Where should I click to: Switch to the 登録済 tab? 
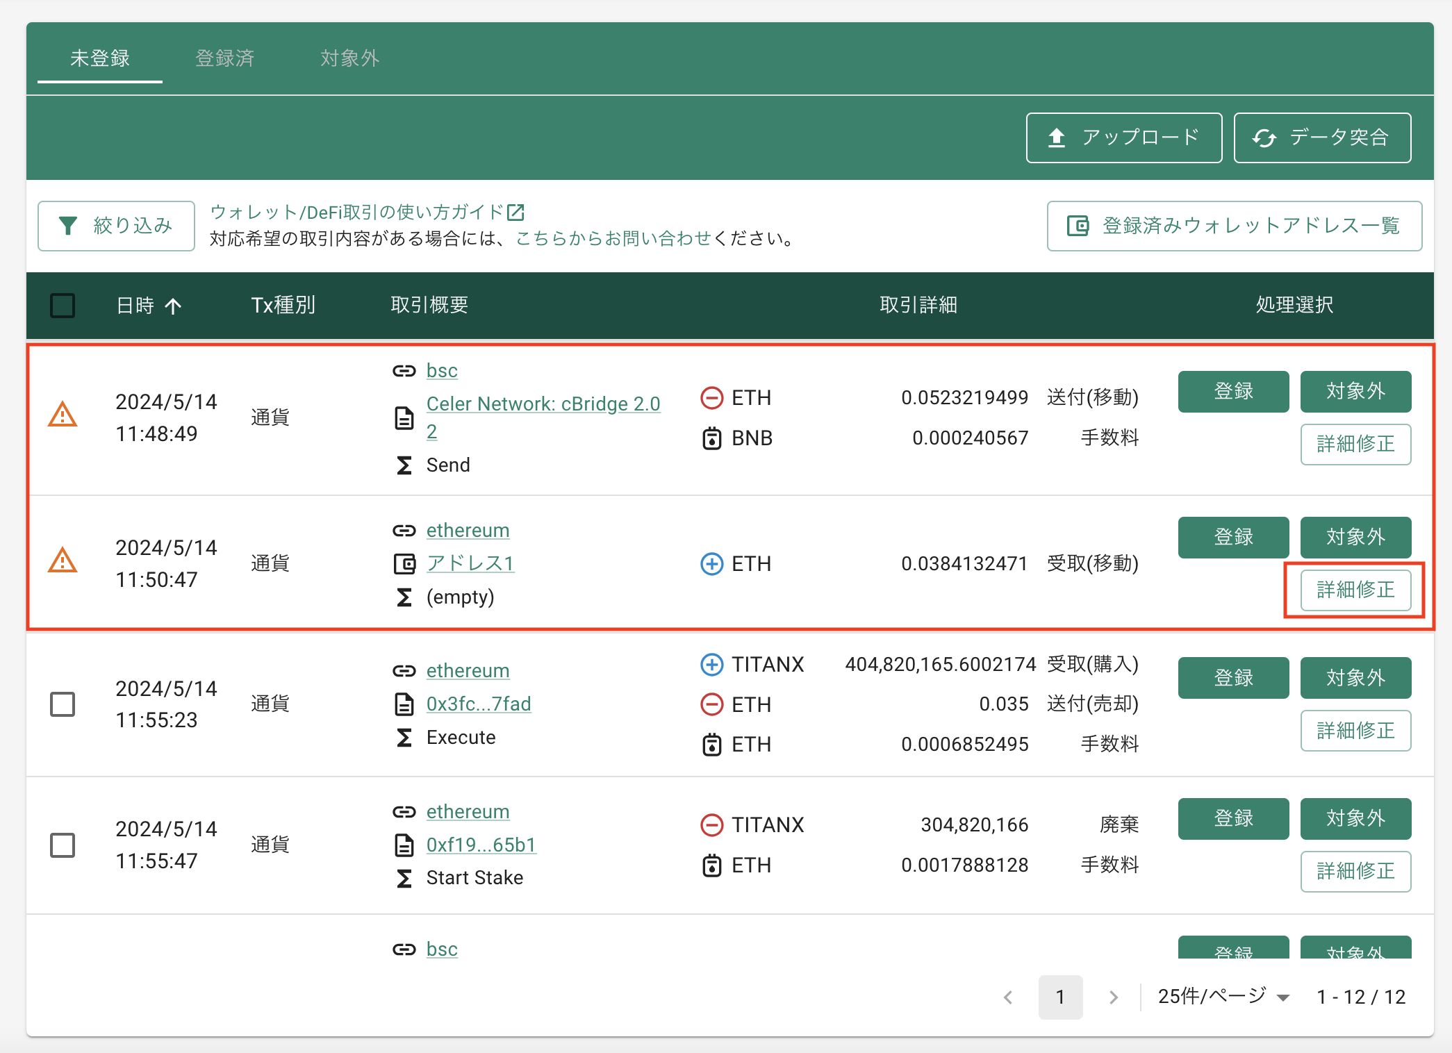[x=225, y=58]
